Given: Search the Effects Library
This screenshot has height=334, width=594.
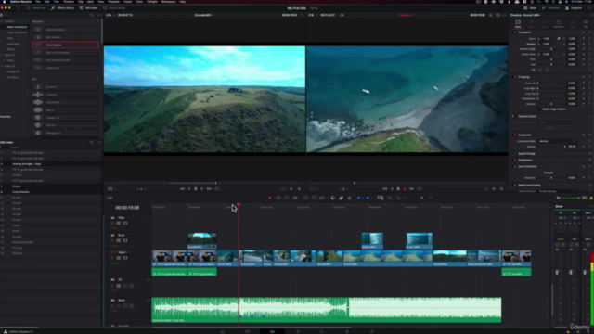Looking at the screenshot, I should 92,15.
